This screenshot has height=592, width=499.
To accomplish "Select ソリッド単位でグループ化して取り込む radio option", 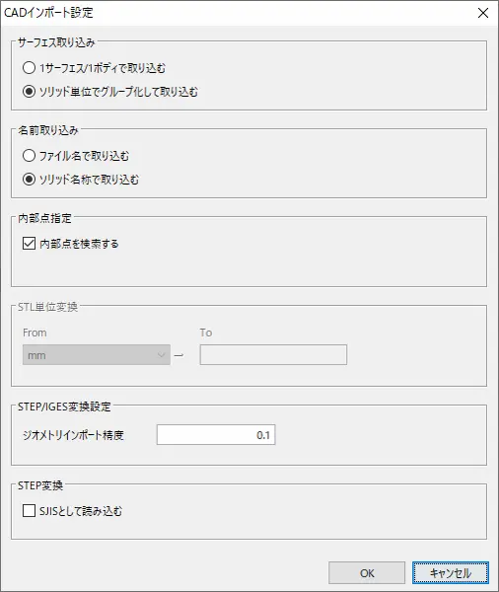I will click(29, 92).
